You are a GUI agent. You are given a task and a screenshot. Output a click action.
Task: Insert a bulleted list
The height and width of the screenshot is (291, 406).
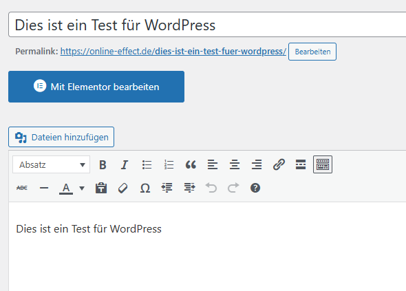click(147, 164)
